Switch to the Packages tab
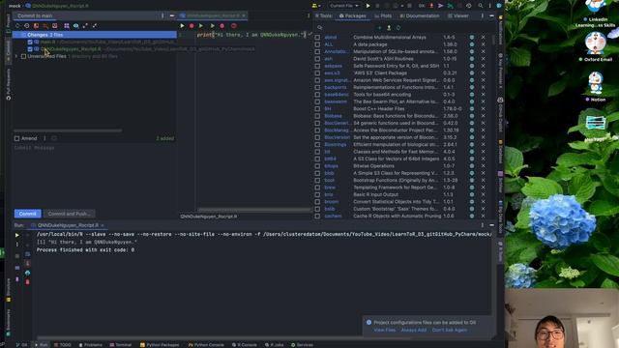This screenshot has height=348, width=619. click(x=352, y=15)
